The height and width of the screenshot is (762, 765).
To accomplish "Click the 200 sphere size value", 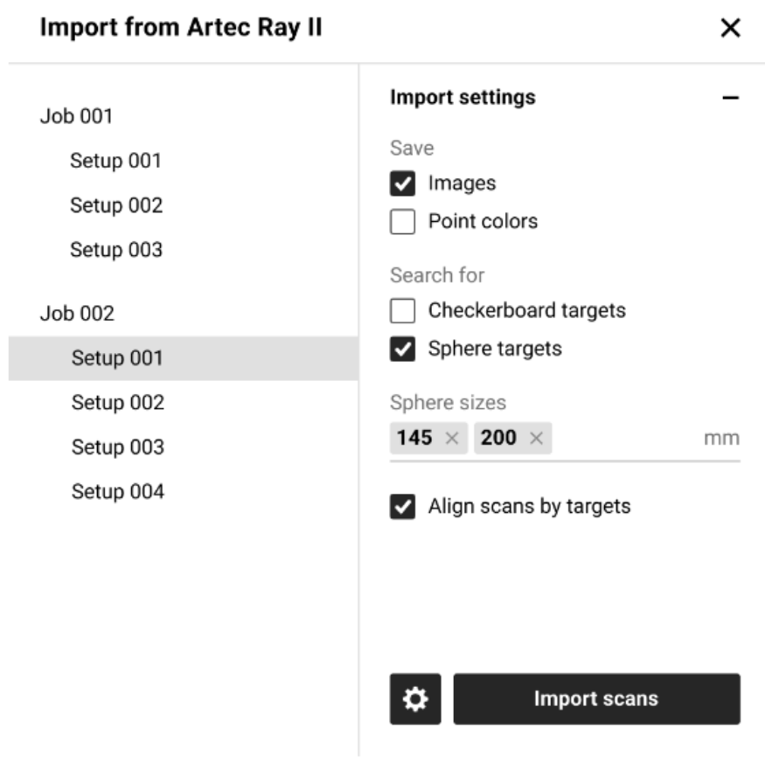I will pyautogui.click(x=498, y=438).
